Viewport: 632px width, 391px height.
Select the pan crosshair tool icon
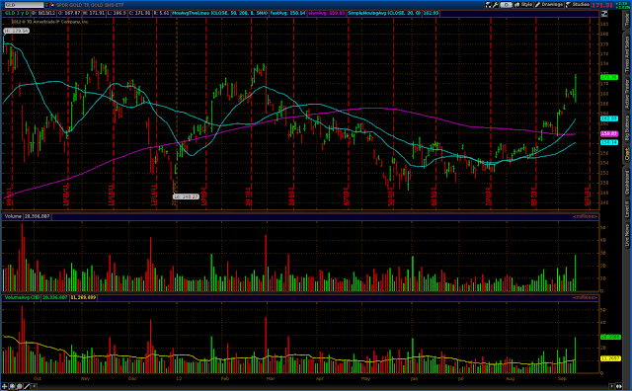point(4,386)
